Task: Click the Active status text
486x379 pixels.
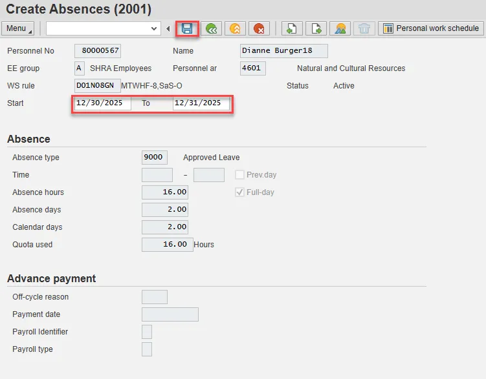Action: (344, 86)
